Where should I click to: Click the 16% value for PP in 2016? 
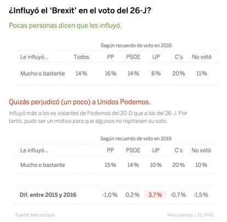111,74
